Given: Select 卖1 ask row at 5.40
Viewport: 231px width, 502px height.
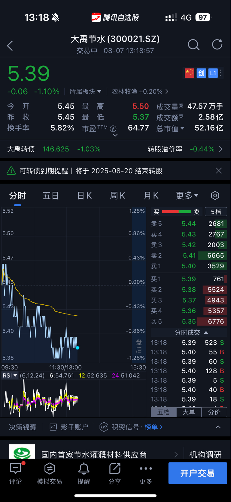Looking at the screenshot, I should pyautogui.click(x=189, y=266).
